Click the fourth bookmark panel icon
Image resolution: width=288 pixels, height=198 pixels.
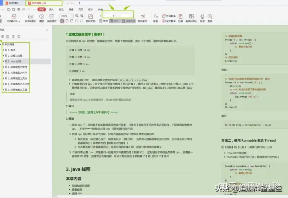click(x=19, y=37)
